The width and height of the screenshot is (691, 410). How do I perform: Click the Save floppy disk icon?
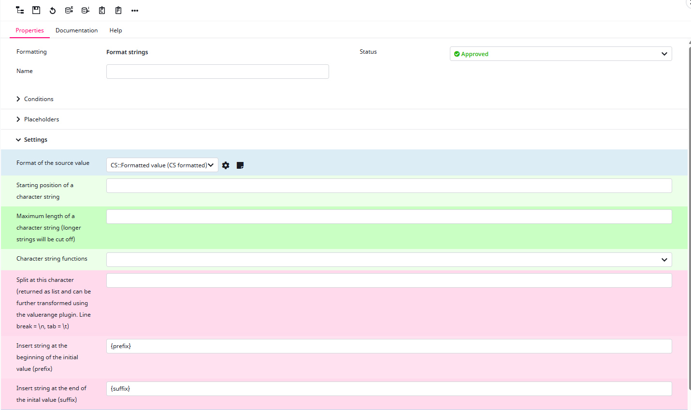(x=36, y=10)
